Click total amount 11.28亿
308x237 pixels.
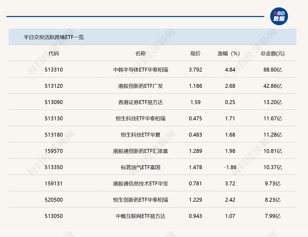[273, 135]
